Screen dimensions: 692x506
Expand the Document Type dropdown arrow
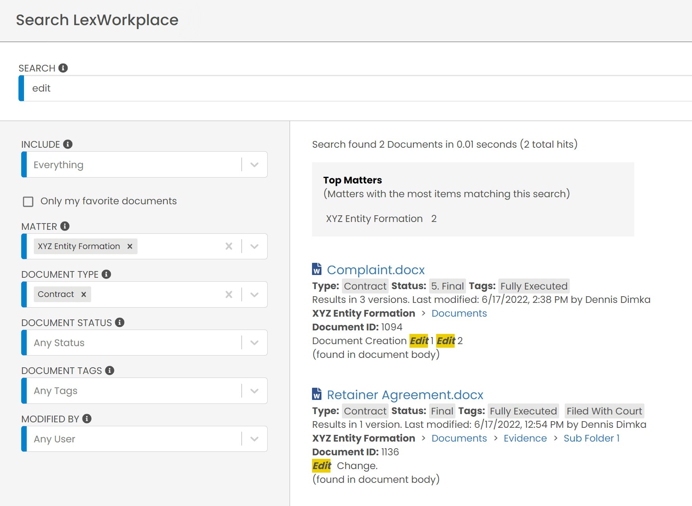click(x=254, y=294)
